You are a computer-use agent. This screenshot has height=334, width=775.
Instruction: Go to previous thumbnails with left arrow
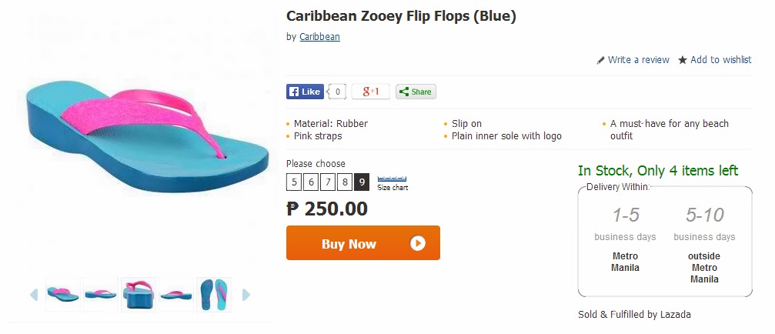point(34,295)
